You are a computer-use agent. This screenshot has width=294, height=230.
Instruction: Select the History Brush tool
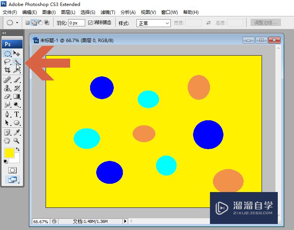point(17,88)
